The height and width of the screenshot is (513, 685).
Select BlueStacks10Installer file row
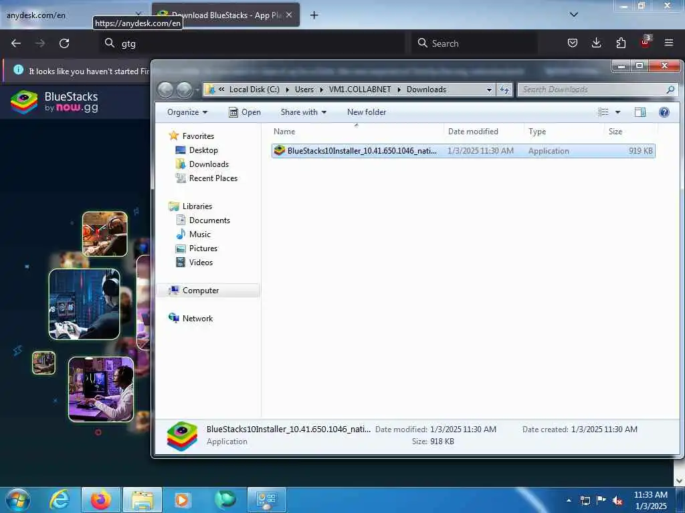pyautogui.click(x=463, y=151)
